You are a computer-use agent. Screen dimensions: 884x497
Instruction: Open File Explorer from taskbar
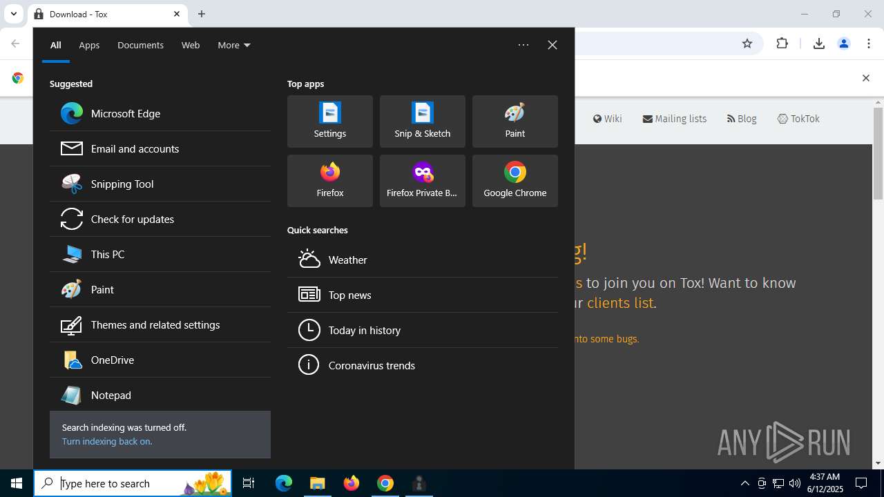(317, 483)
